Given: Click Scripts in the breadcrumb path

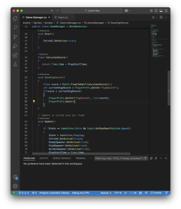Looking at the screenshot, I should (x=49, y=23).
